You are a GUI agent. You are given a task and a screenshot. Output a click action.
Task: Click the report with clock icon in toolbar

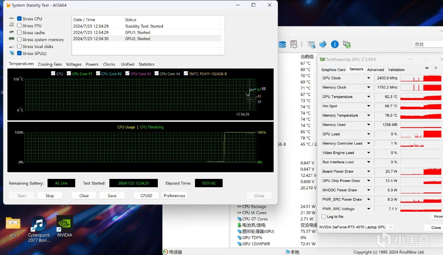click(x=294, y=44)
